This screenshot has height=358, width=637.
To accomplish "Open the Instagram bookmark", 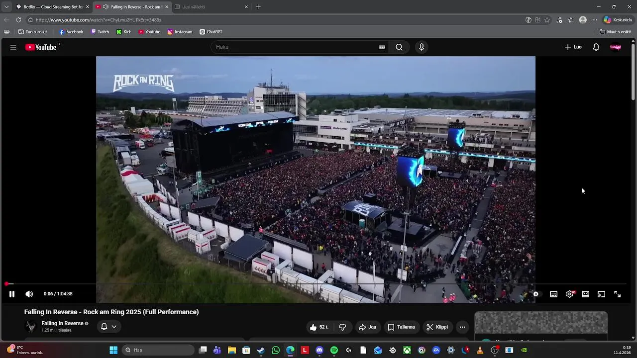I will (x=180, y=32).
